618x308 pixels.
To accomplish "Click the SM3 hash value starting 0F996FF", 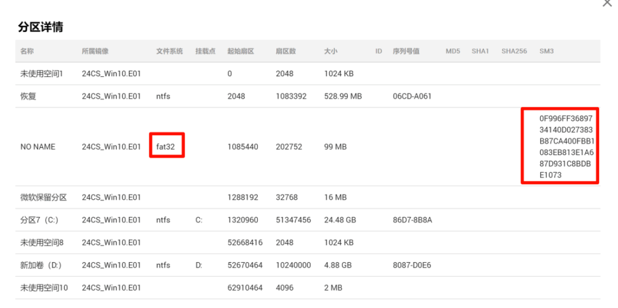I will click(559, 147).
